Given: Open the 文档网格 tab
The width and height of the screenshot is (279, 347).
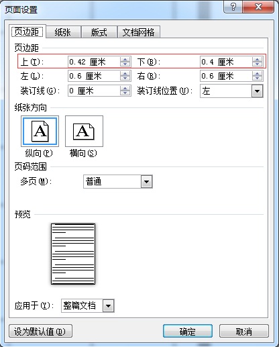Looking at the screenshot, I should coord(139,32).
